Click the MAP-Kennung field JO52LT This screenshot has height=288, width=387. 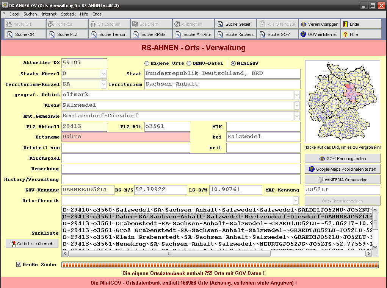pos(343,190)
